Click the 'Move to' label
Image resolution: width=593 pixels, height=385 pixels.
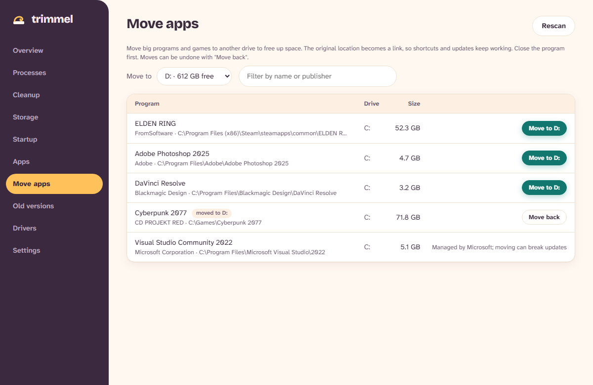coord(139,77)
